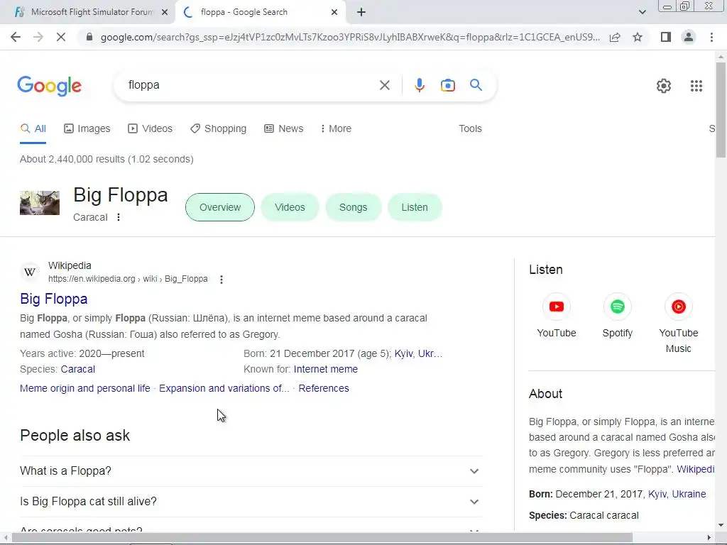727x545 pixels.
Task: Click the address bar URL
Action: click(x=350, y=37)
